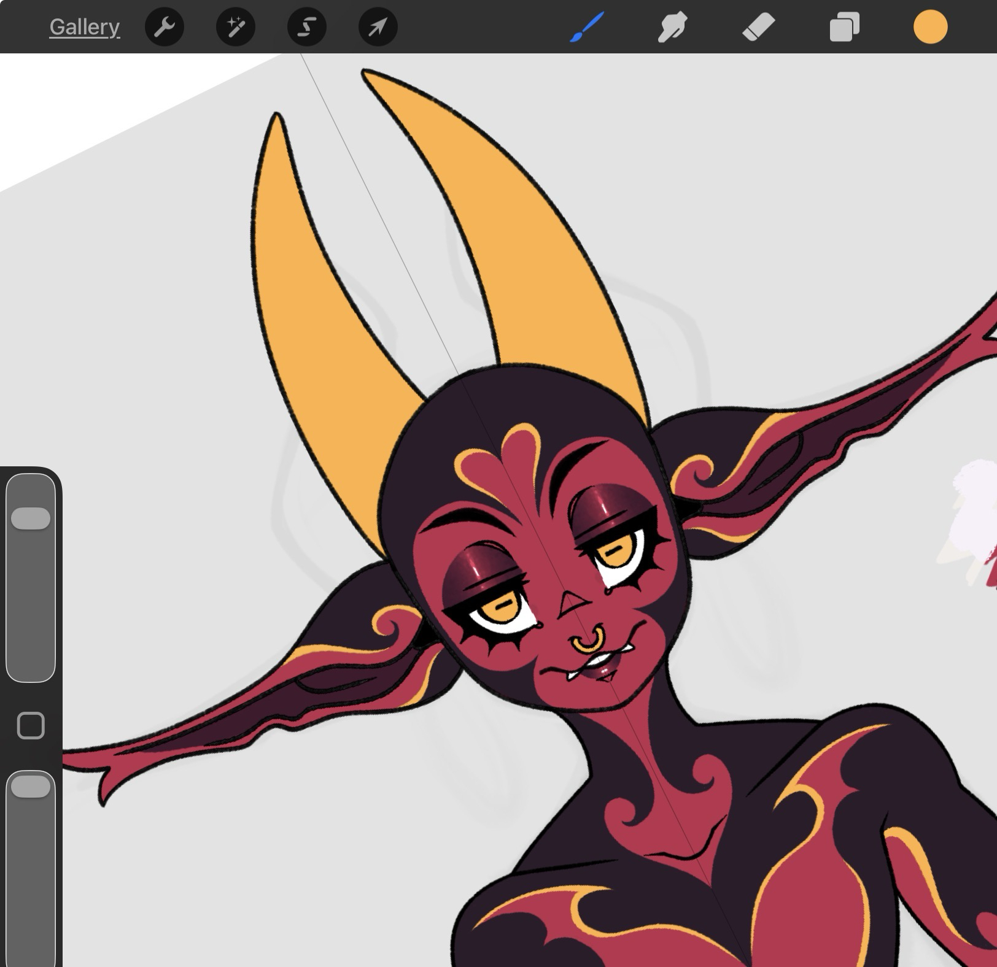Open the Adjustments magic wand menu
997x967 pixels.
click(236, 27)
